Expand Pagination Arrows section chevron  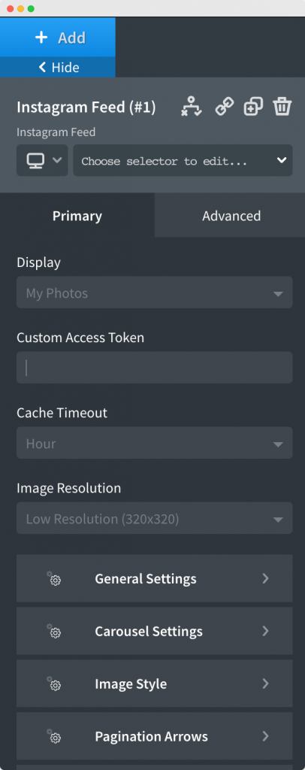[265, 736]
